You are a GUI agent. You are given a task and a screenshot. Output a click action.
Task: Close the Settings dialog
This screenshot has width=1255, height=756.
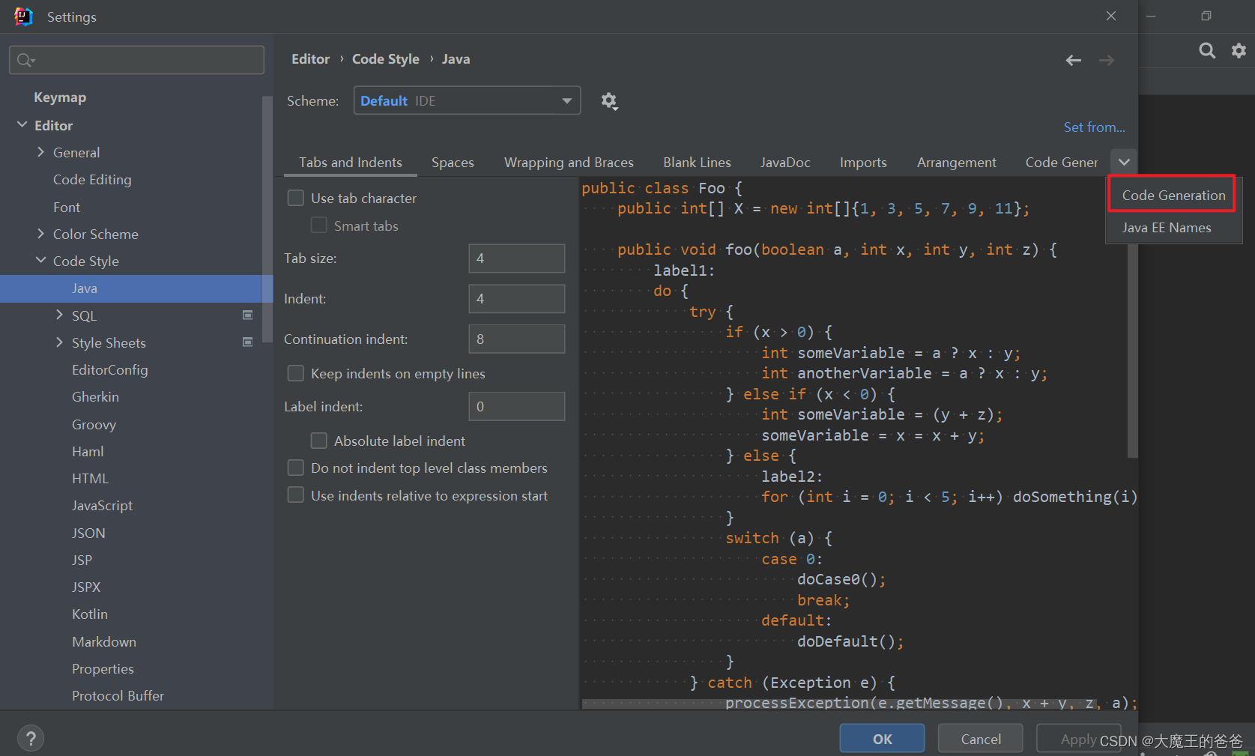pyautogui.click(x=1111, y=16)
